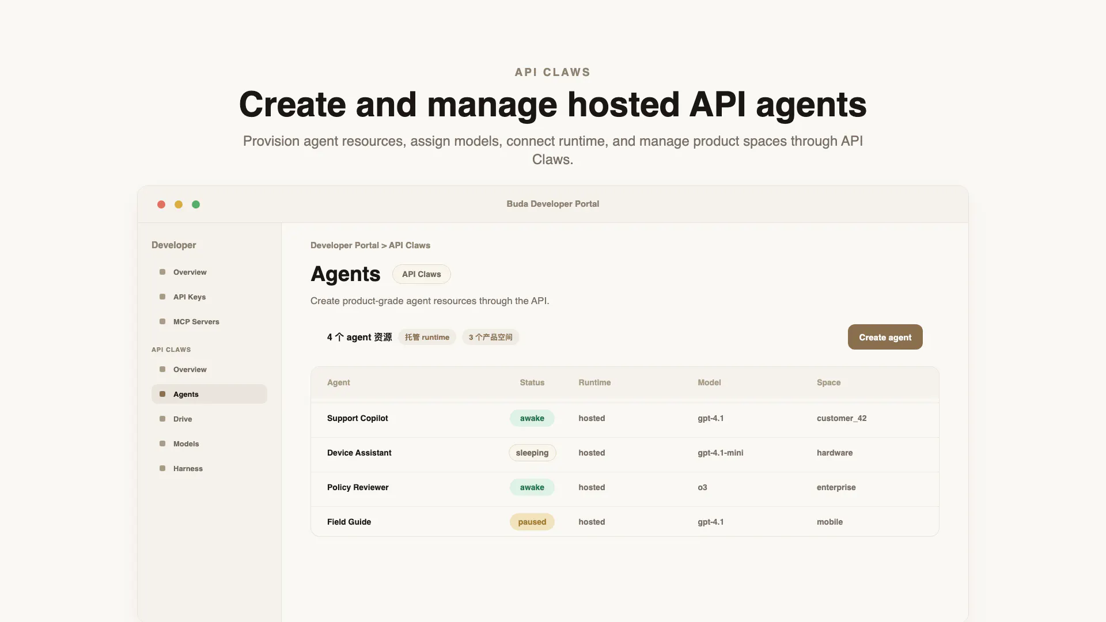Open Drive in the sidebar

pyautogui.click(x=209, y=419)
